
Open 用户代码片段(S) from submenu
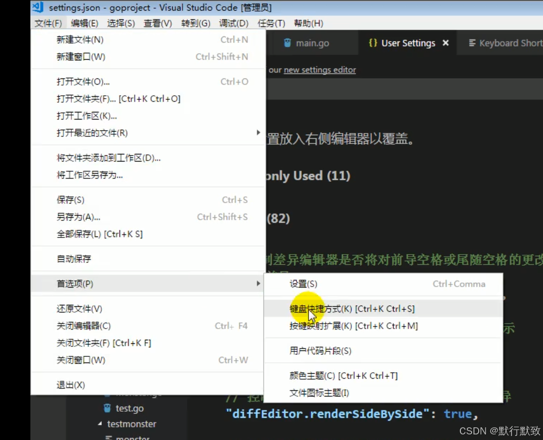pyautogui.click(x=383, y=351)
